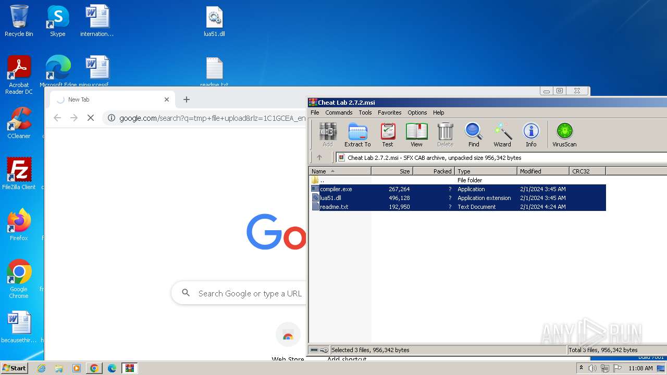Click the 2/1/2024 4:24 AM modified date
This screenshot has width=667, height=375.
coord(542,207)
